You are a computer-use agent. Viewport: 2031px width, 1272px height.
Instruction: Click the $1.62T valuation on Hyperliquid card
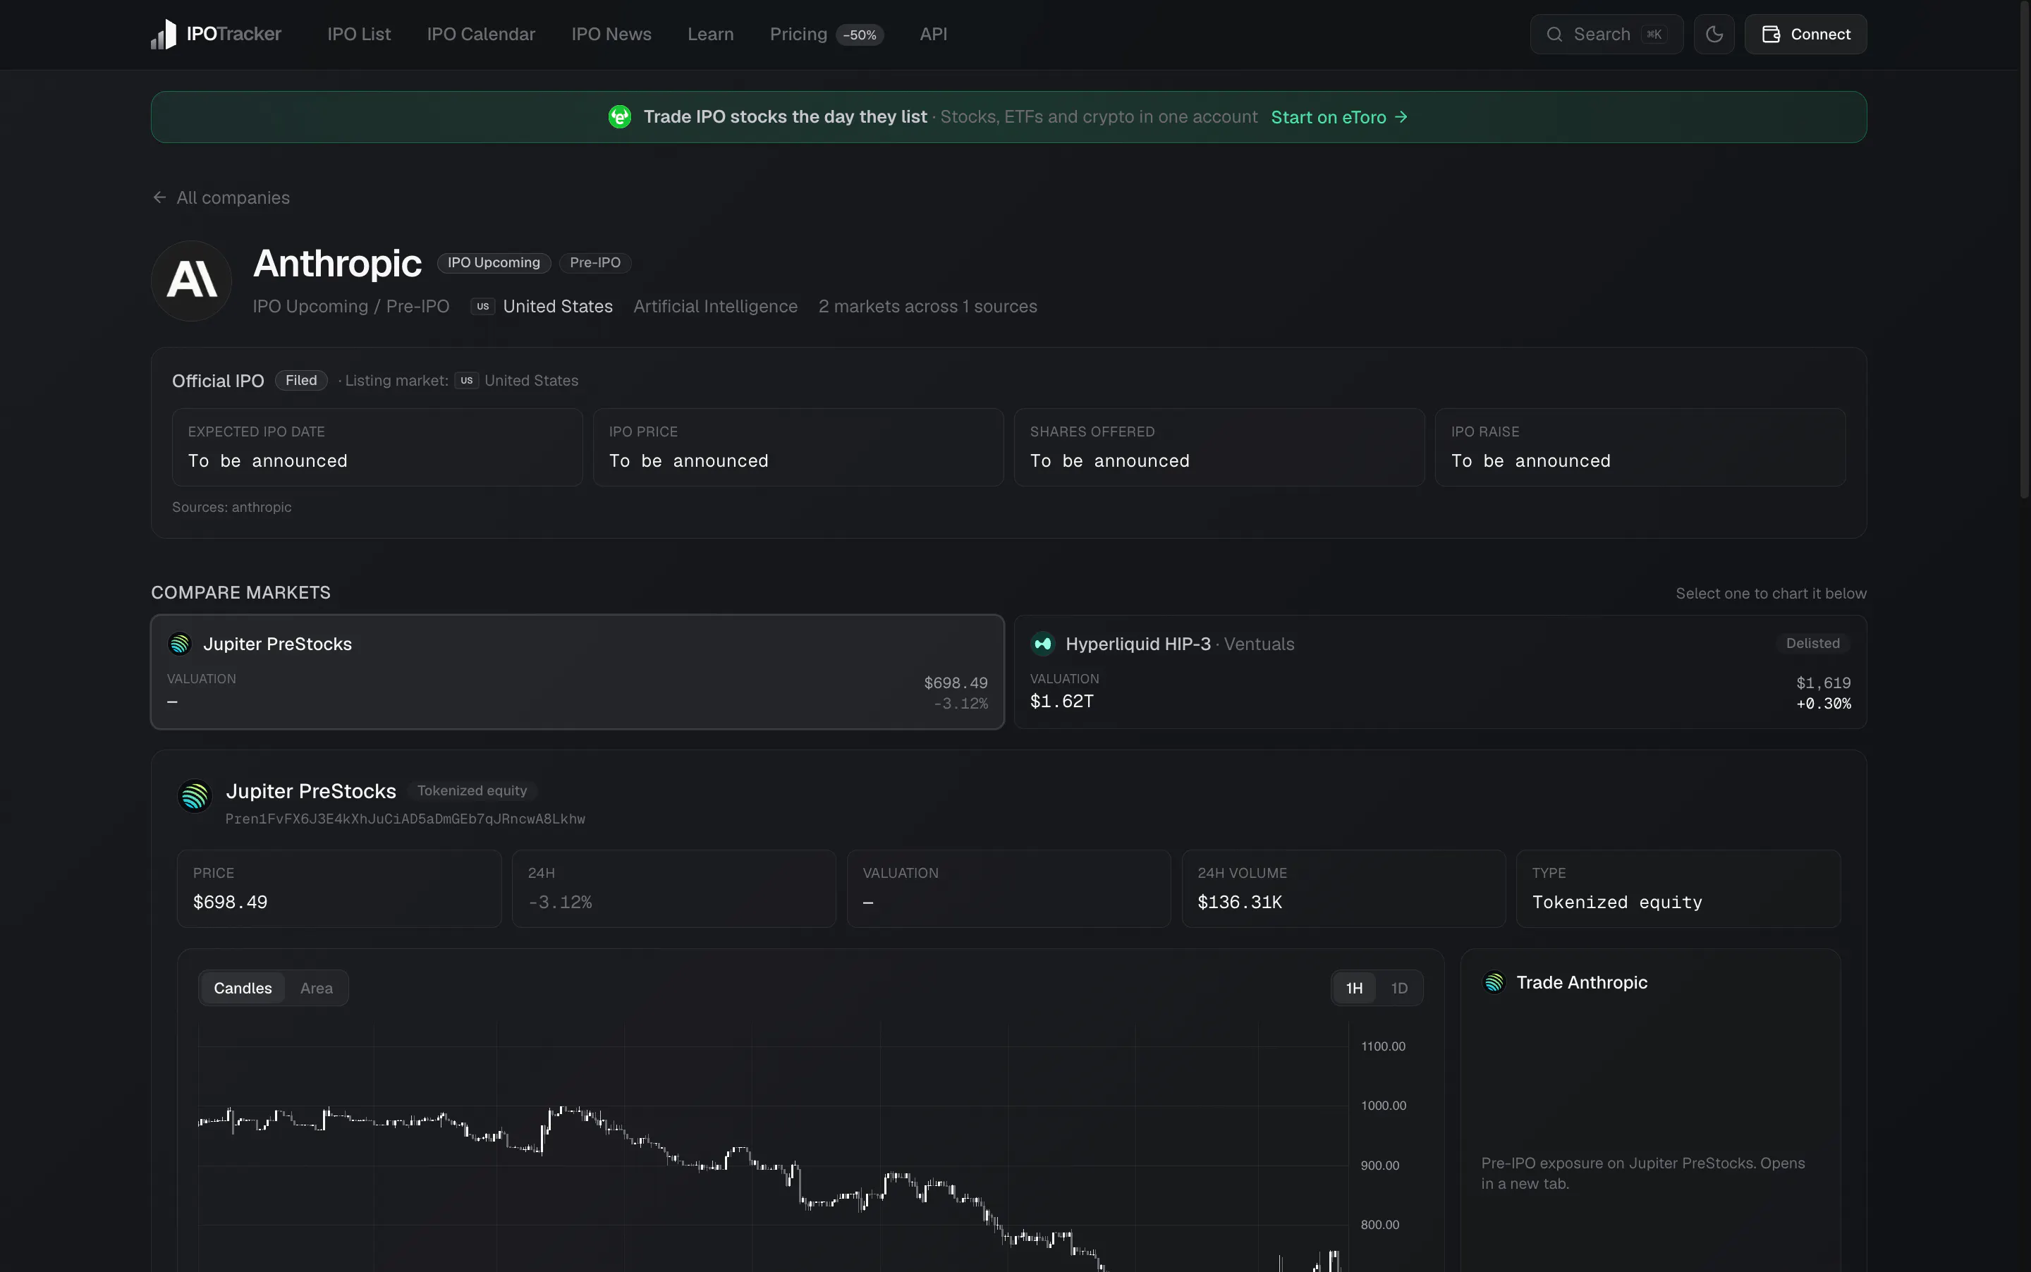pyautogui.click(x=1063, y=702)
